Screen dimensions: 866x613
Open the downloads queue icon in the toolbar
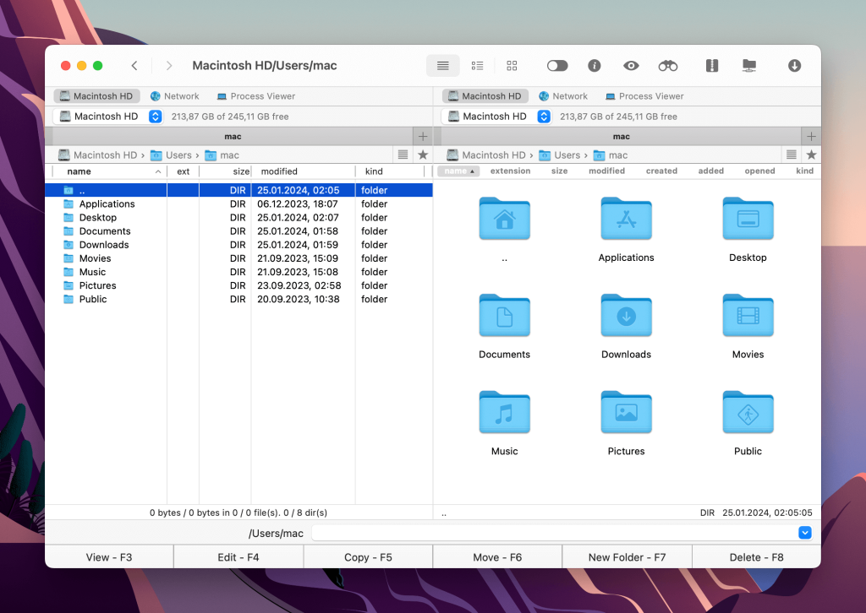pyautogui.click(x=794, y=65)
